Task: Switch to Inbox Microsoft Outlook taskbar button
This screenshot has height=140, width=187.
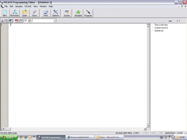Action: click(109, 137)
